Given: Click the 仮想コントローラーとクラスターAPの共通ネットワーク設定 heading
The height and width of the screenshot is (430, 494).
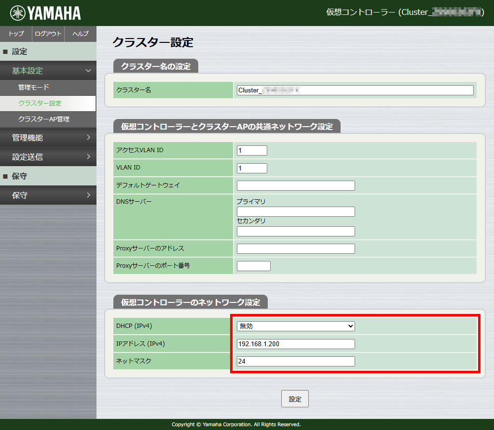Looking at the screenshot, I should pyautogui.click(x=227, y=127).
